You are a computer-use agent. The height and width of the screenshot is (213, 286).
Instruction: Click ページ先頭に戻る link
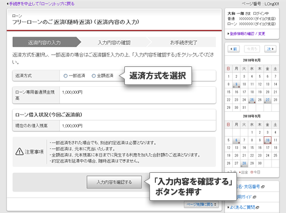tap(201, 204)
